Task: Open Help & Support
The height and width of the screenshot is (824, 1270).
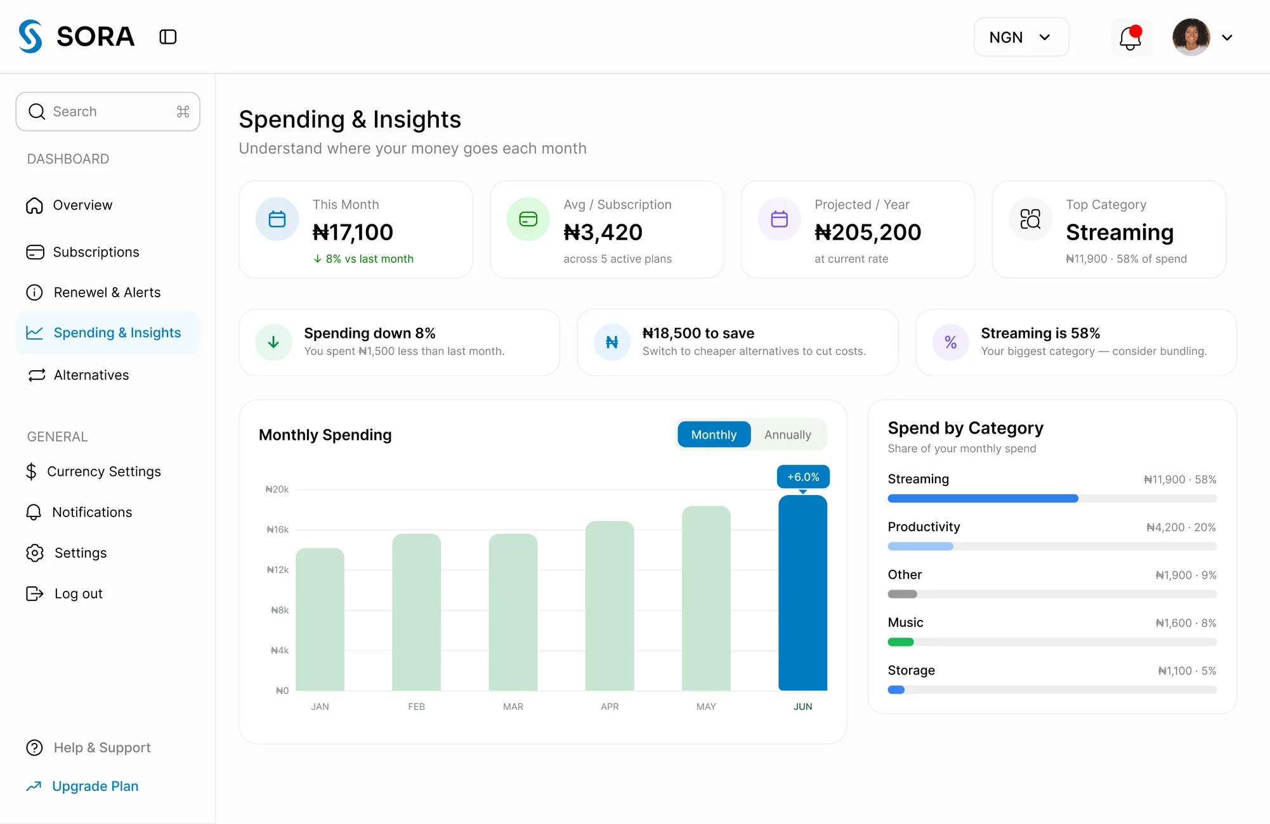Action: (89, 748)
